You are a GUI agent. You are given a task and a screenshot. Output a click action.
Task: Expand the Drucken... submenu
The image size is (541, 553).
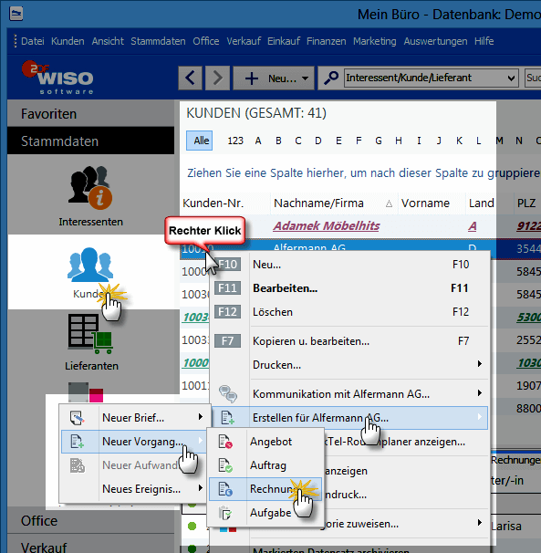pyautogui.click(x=479, y=363)
